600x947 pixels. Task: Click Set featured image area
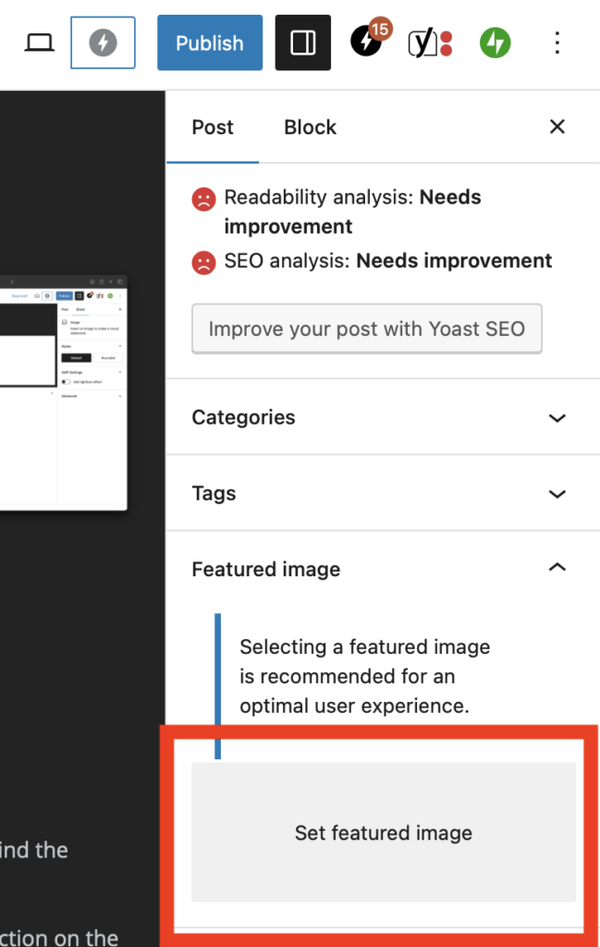coord(383,832)
